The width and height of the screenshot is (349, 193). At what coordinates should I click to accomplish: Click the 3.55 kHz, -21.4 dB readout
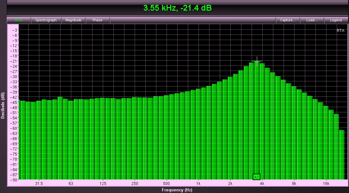(177, 8)
